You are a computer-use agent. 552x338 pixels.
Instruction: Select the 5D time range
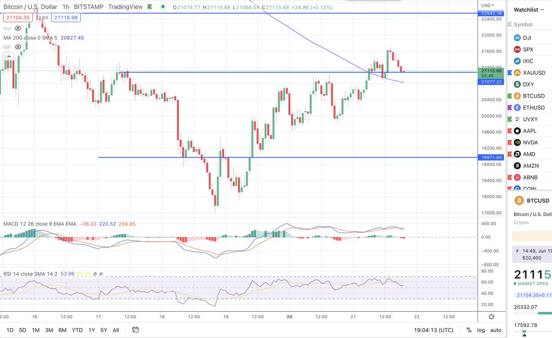click(x=23, y=330)
